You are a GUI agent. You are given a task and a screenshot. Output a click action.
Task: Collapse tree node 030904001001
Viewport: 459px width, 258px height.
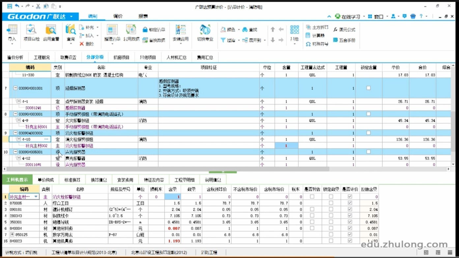point(15,88)
